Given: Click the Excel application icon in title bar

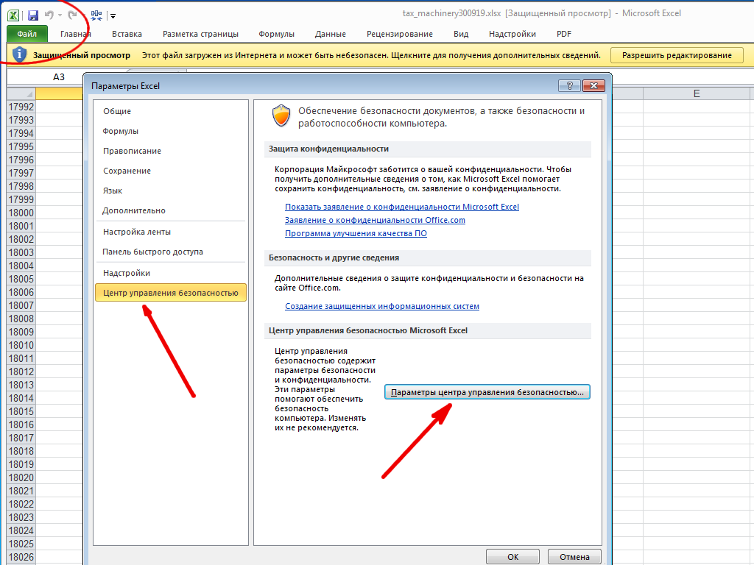Looking at the screenshot, I should pyautogui.click(x=13, y=15).
